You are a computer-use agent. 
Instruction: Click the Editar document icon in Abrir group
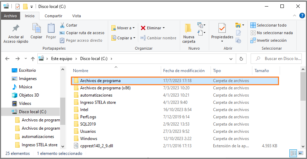238,33
